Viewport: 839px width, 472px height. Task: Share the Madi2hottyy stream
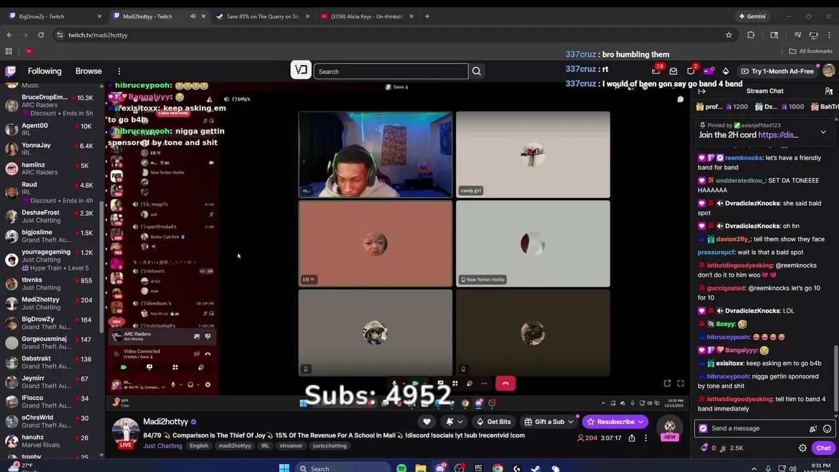tap(632, 438)
